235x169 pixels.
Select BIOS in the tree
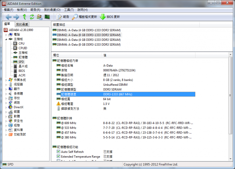coord(22,71)
